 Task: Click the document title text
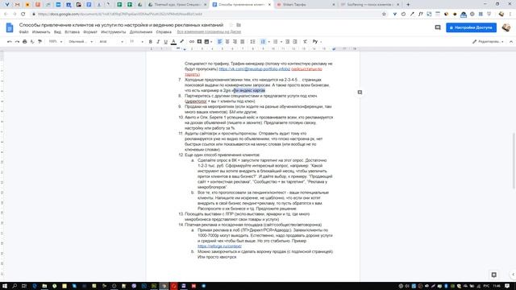[x=121, y=25]
